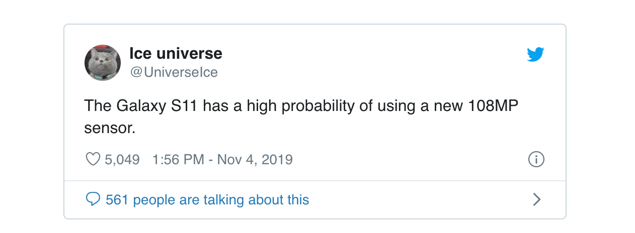Visit the @UniverseIce handle link
635x233 pixels.
[174, 72]
